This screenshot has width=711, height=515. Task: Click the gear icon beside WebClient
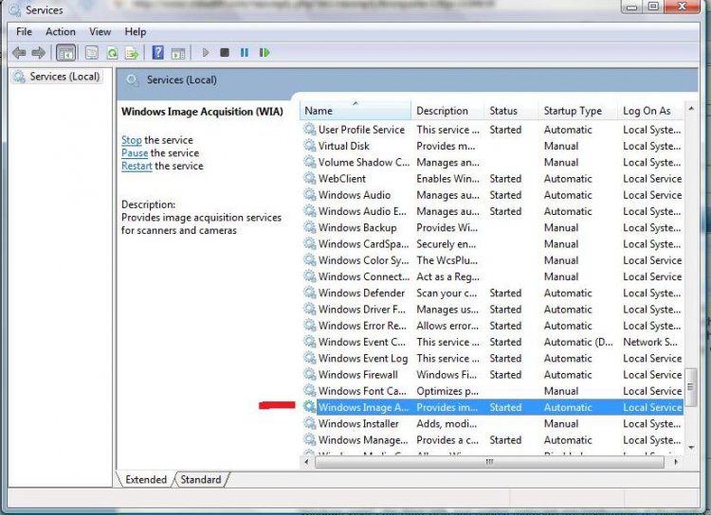[x=310, y=178]
